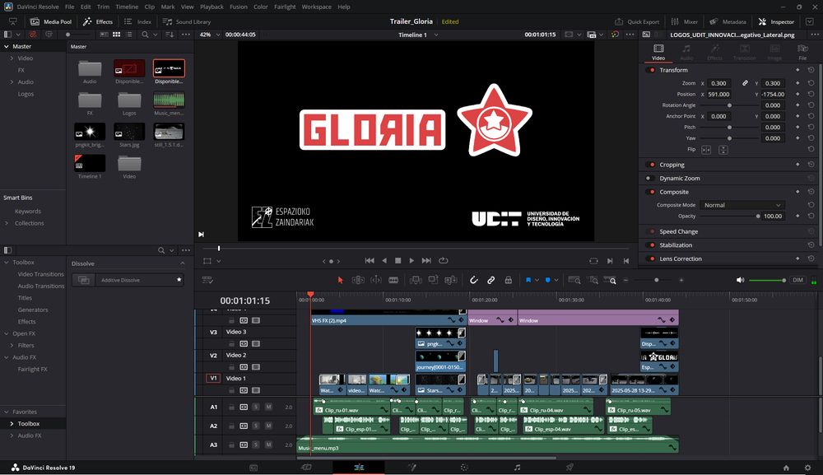The height and width of the screenshot is (475, 823).
Task: Open the Cut page icon
Action: click(306, 467)
